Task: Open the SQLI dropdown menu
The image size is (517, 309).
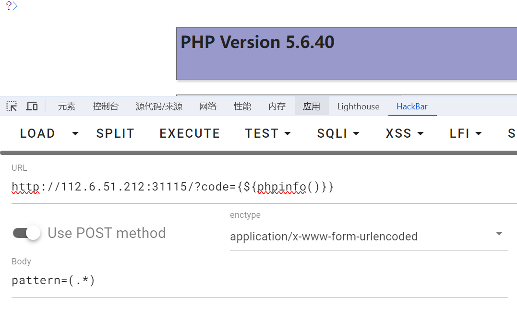Action: (338, 133)
